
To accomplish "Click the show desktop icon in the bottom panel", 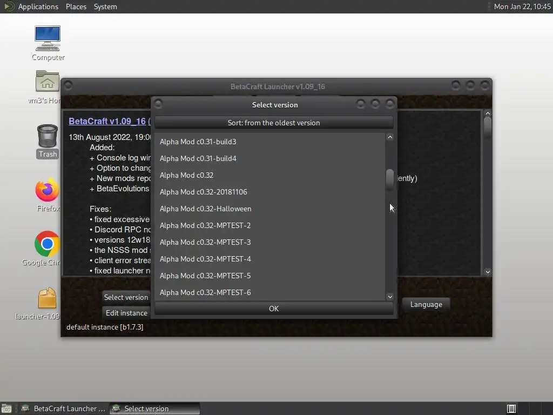I will 6,409.
